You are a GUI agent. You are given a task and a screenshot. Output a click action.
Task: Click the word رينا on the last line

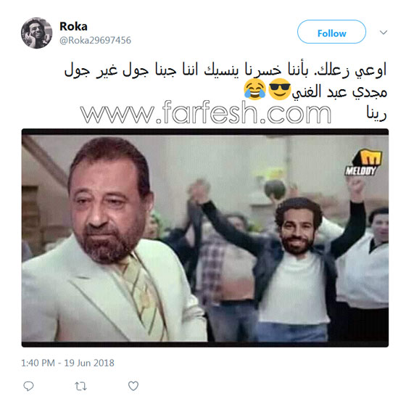[376, 113]
